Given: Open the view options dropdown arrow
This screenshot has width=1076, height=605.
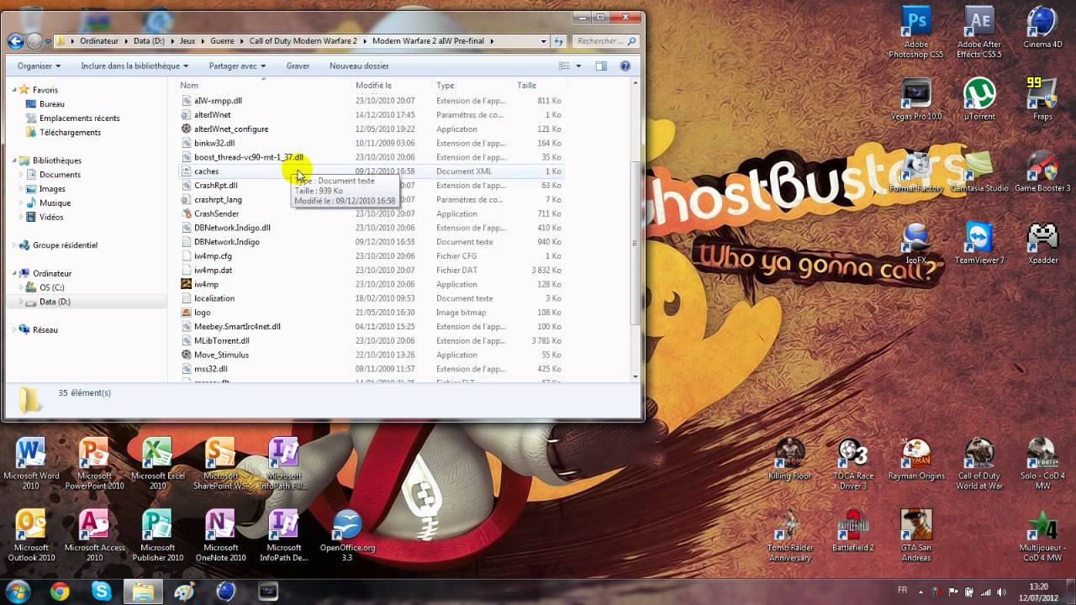Looking at the screenshot, I should click(x=578, y=66).
